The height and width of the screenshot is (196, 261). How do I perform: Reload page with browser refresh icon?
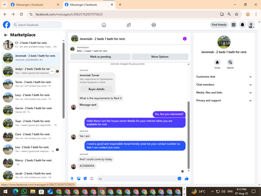pyautogui.click(x=21, y=14)
